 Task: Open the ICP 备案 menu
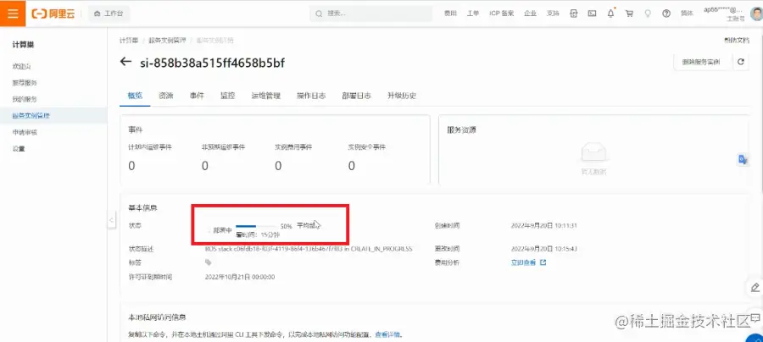coord(502,14)
